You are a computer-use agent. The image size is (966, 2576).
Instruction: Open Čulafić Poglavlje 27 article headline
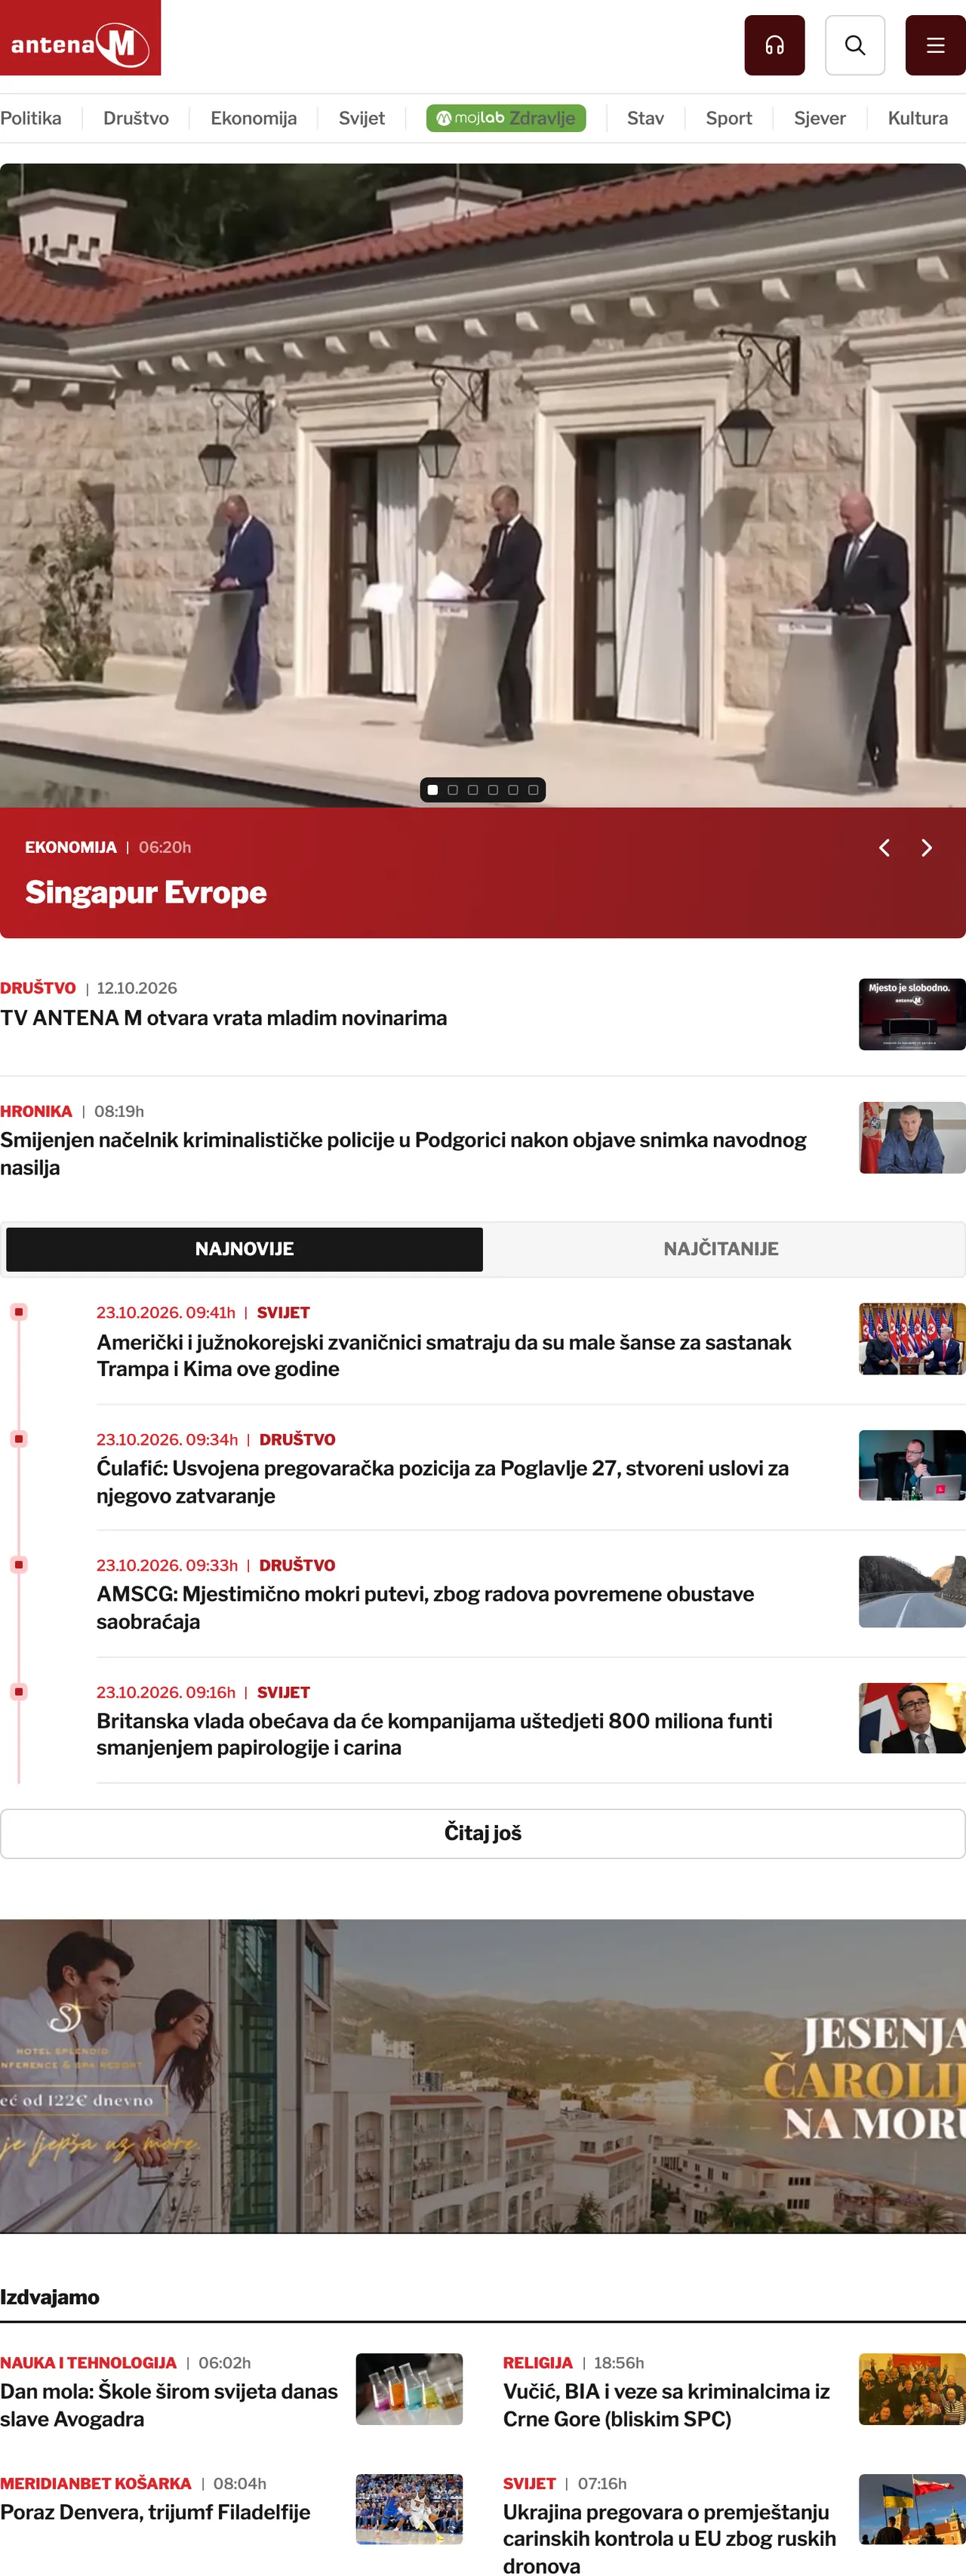[443, 1482]
